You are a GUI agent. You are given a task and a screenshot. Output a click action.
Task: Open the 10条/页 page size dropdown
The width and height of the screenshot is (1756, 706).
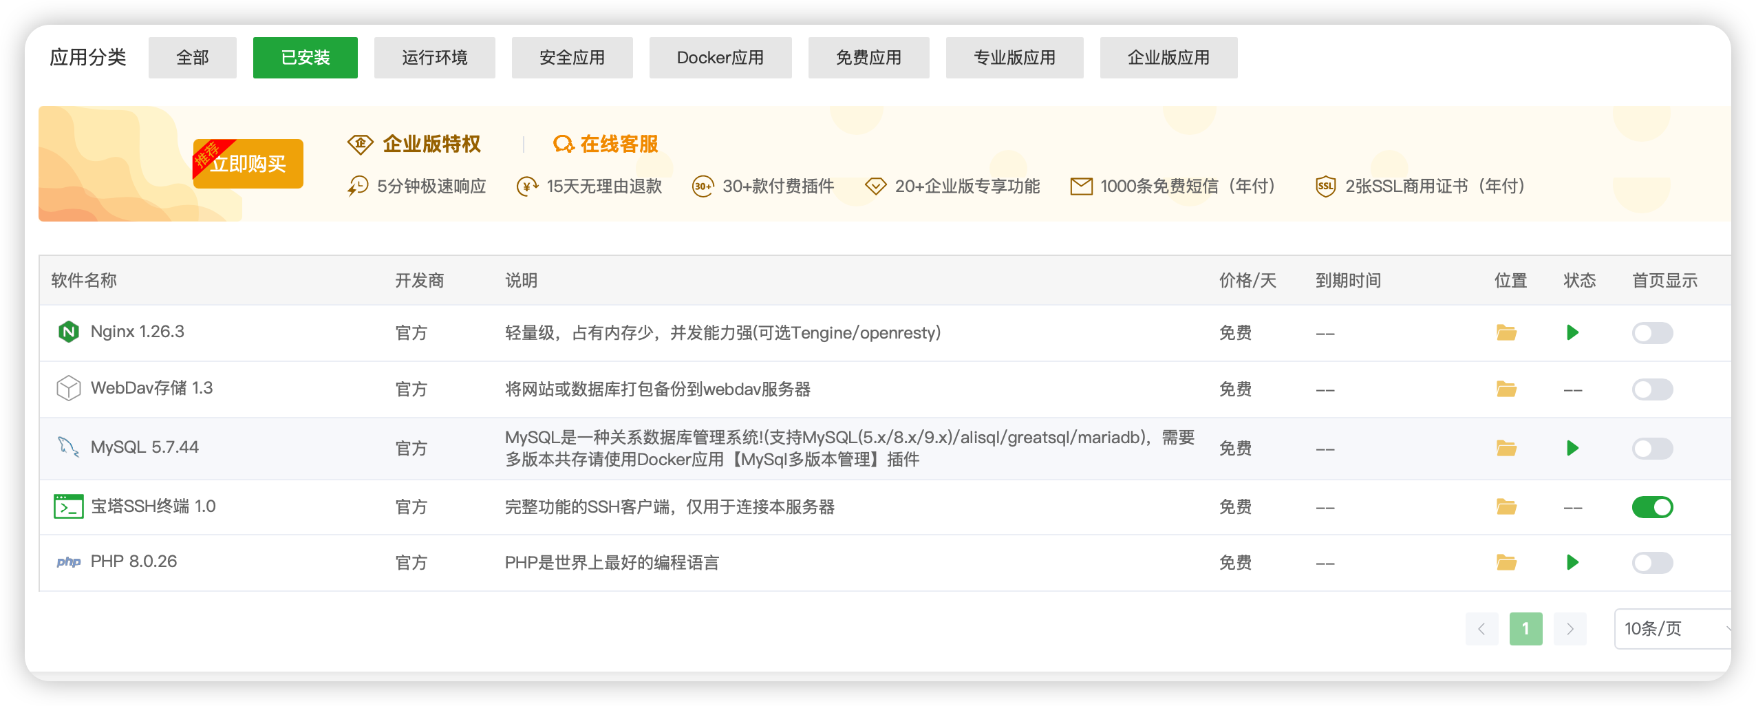click(x=1673, y=628)
